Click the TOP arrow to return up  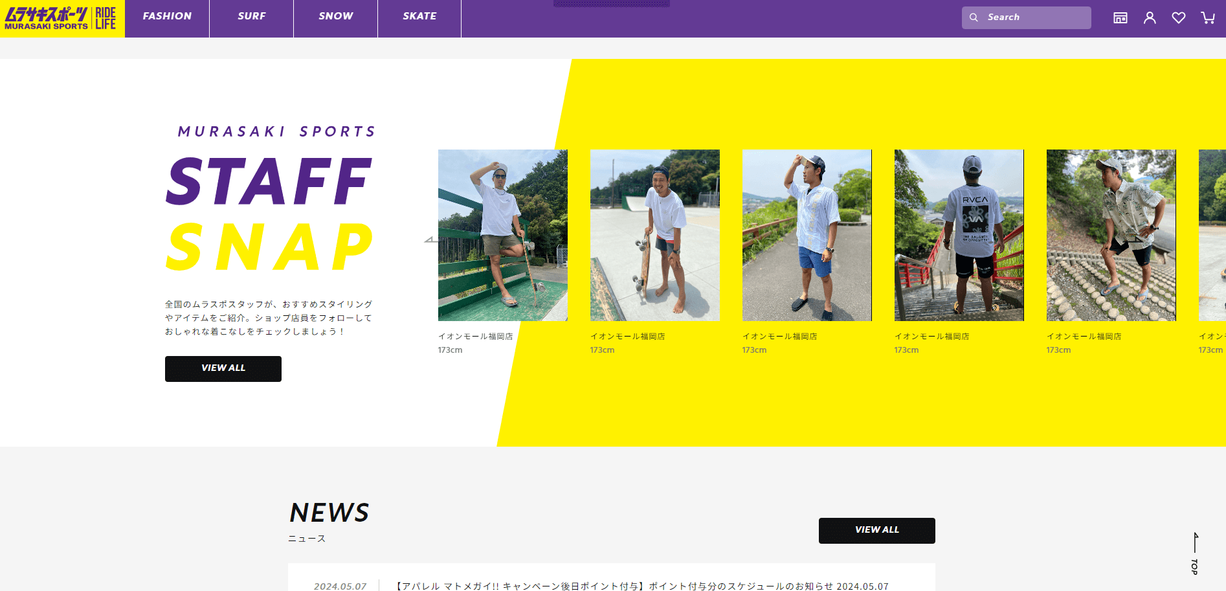pos(1195,553)
